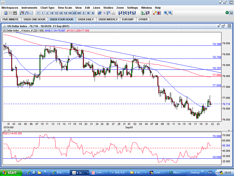
Task: Open the Help menu
Action: (158, 8)
